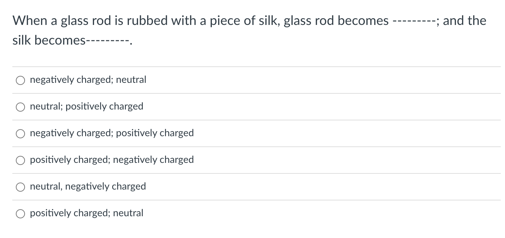Screen dimensions: 505x238
Task: Click the text 'neutral; positively charged'
Action: [x=86, y=106]
